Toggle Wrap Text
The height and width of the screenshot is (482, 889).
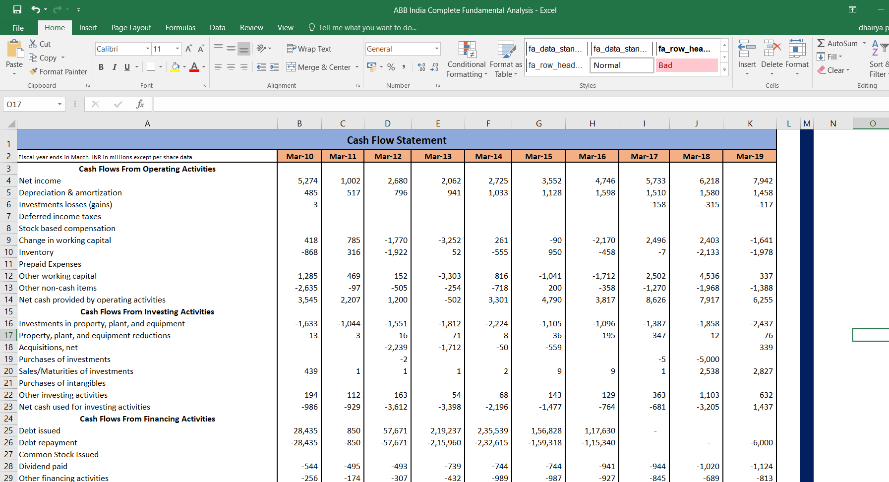tap(309, 49)
